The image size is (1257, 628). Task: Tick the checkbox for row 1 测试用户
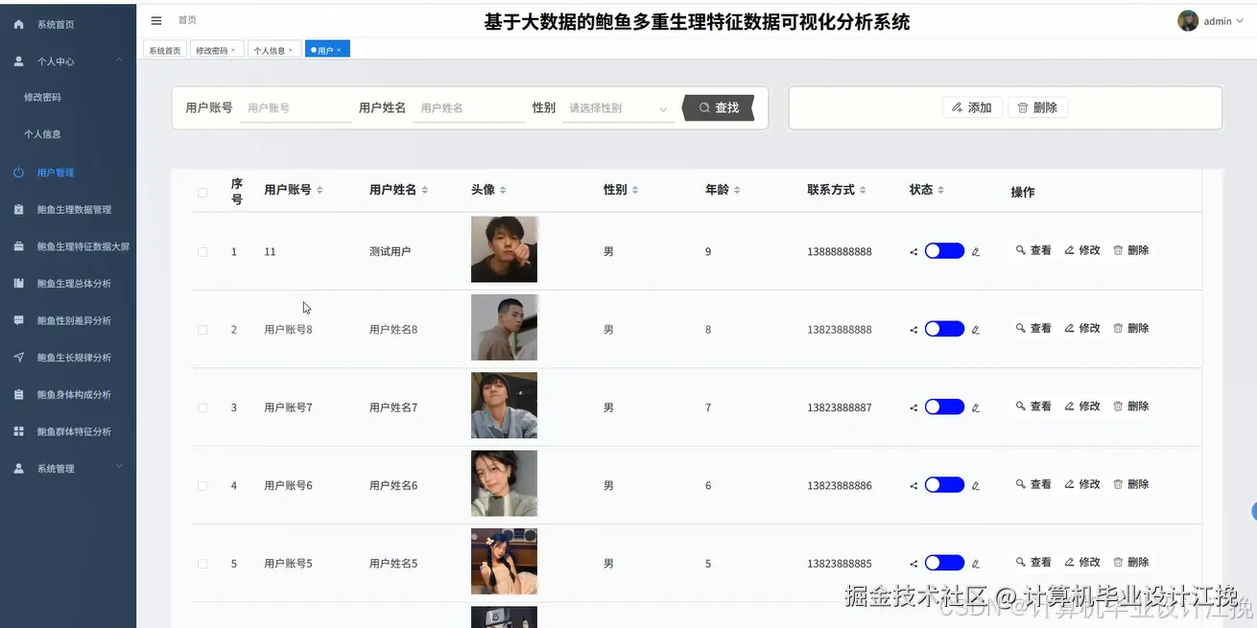pyautogui.click(x=202, y=252)
